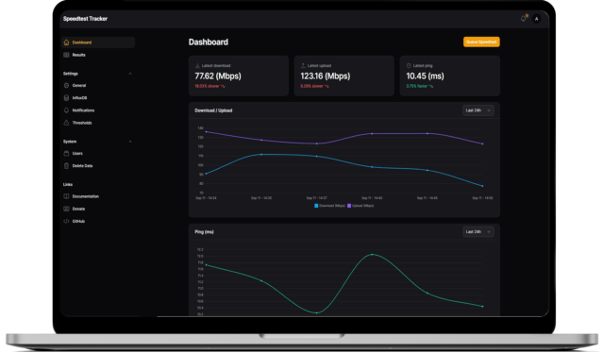
Task: Click the 77.62 (Mbps) download value
Action: 218,76
